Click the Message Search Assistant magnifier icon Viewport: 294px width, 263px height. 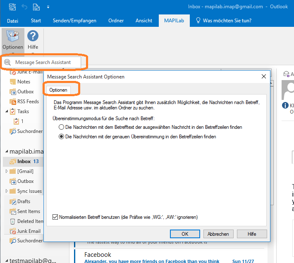tap(7, 62)
